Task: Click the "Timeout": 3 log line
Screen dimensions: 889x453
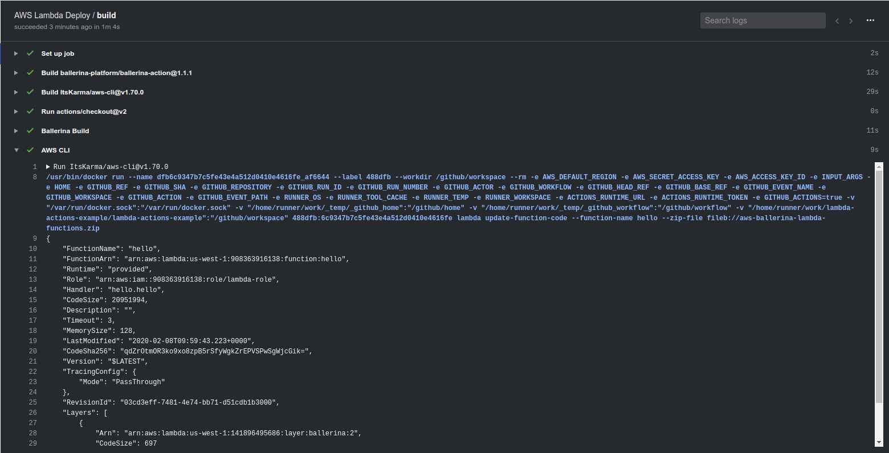Action: 89,320
